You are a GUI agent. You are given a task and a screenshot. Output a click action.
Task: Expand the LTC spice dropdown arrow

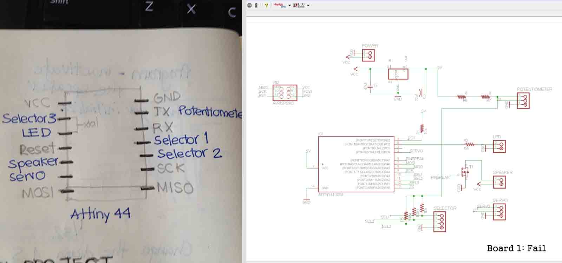[308, 6]
